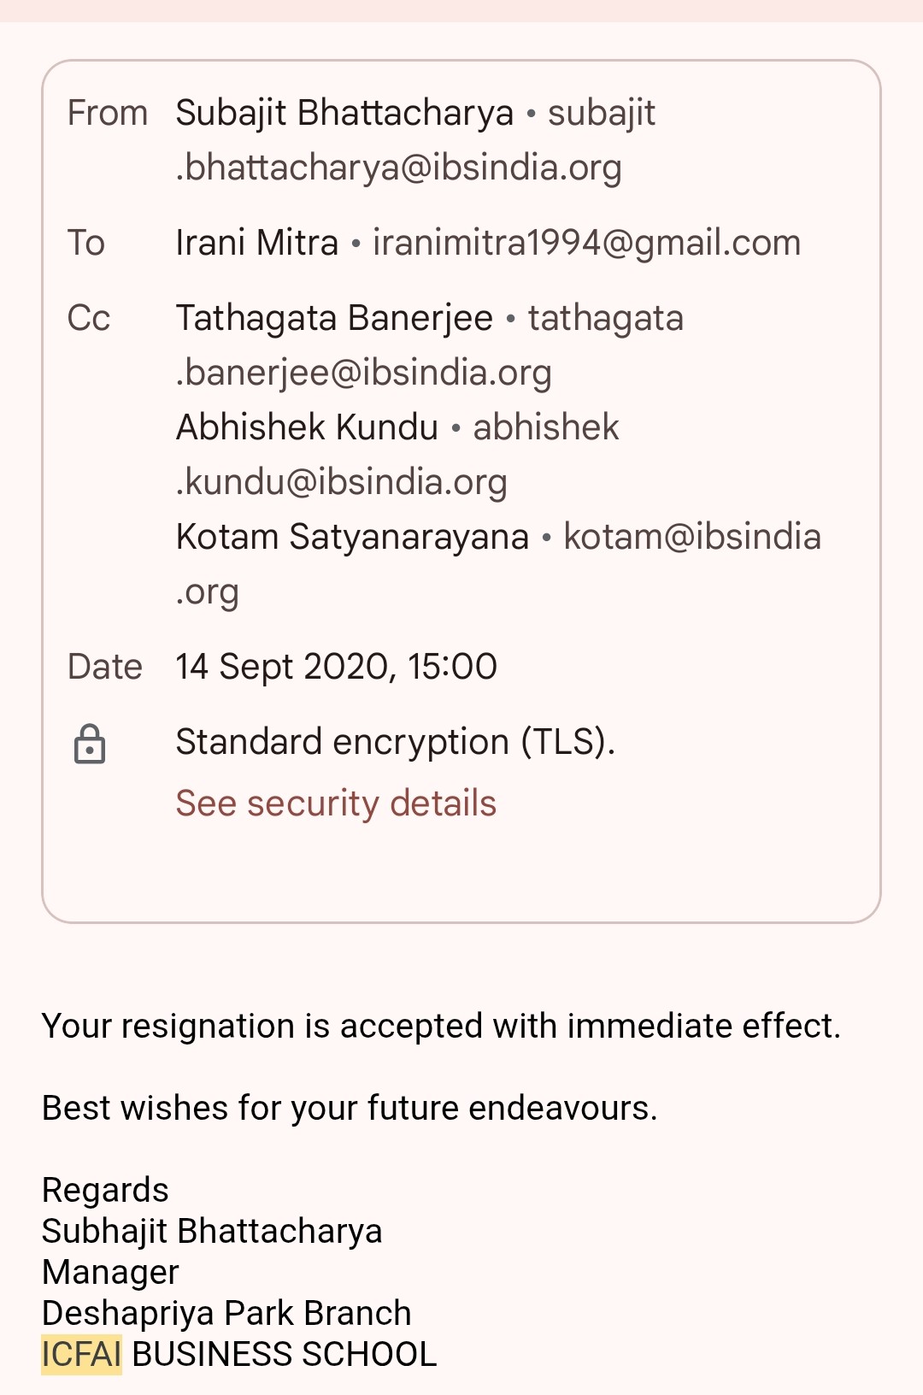Click the .banerjee@ibsindia.org address line
Image resolution: width=923 pixels, height=1395 pixels.
363,373
